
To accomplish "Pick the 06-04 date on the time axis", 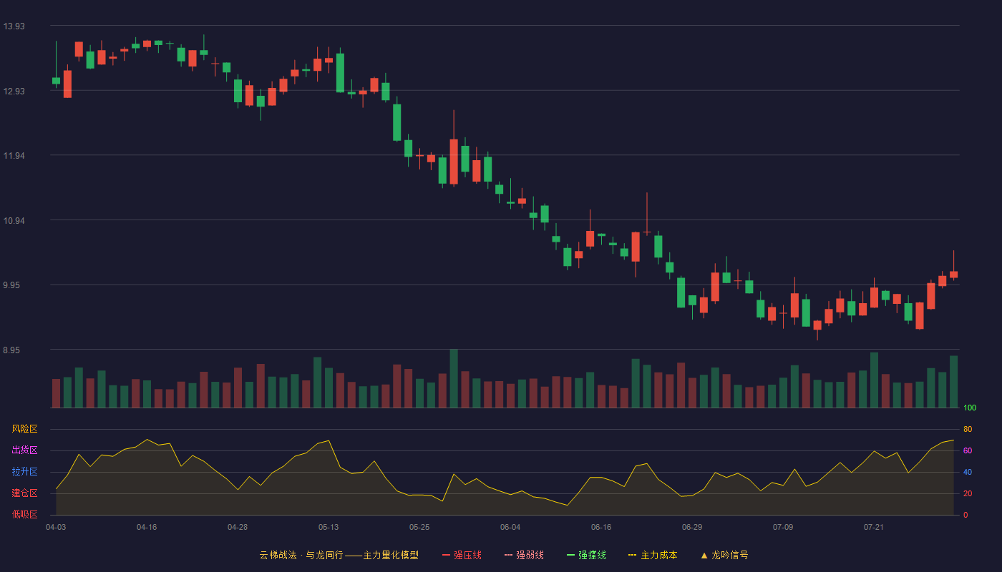I will [510, 527].
